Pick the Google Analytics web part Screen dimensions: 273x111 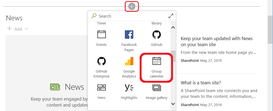point(129,67)
